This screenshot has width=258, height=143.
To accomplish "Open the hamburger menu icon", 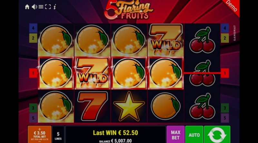I will (x=41, y=7).
